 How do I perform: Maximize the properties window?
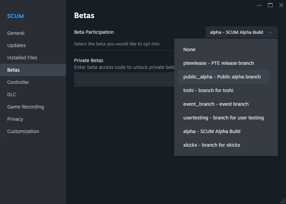coord(270,5)
